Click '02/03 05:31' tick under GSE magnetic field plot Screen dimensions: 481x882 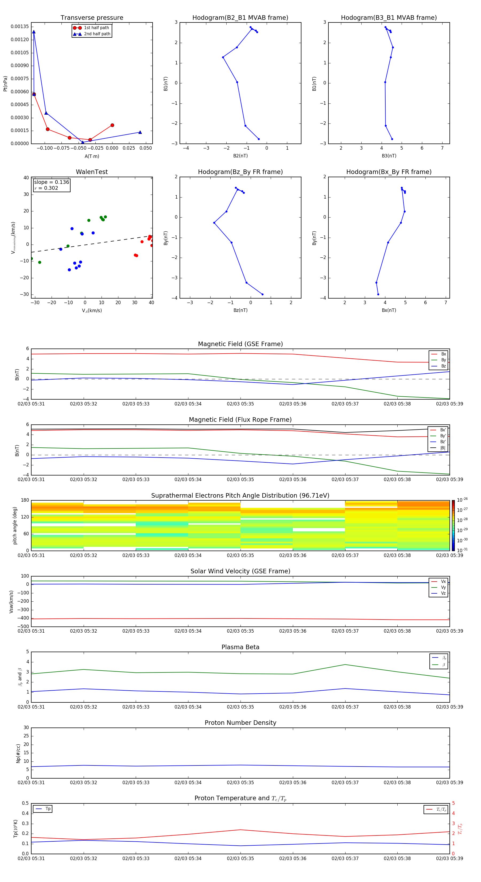click(31, 404)
